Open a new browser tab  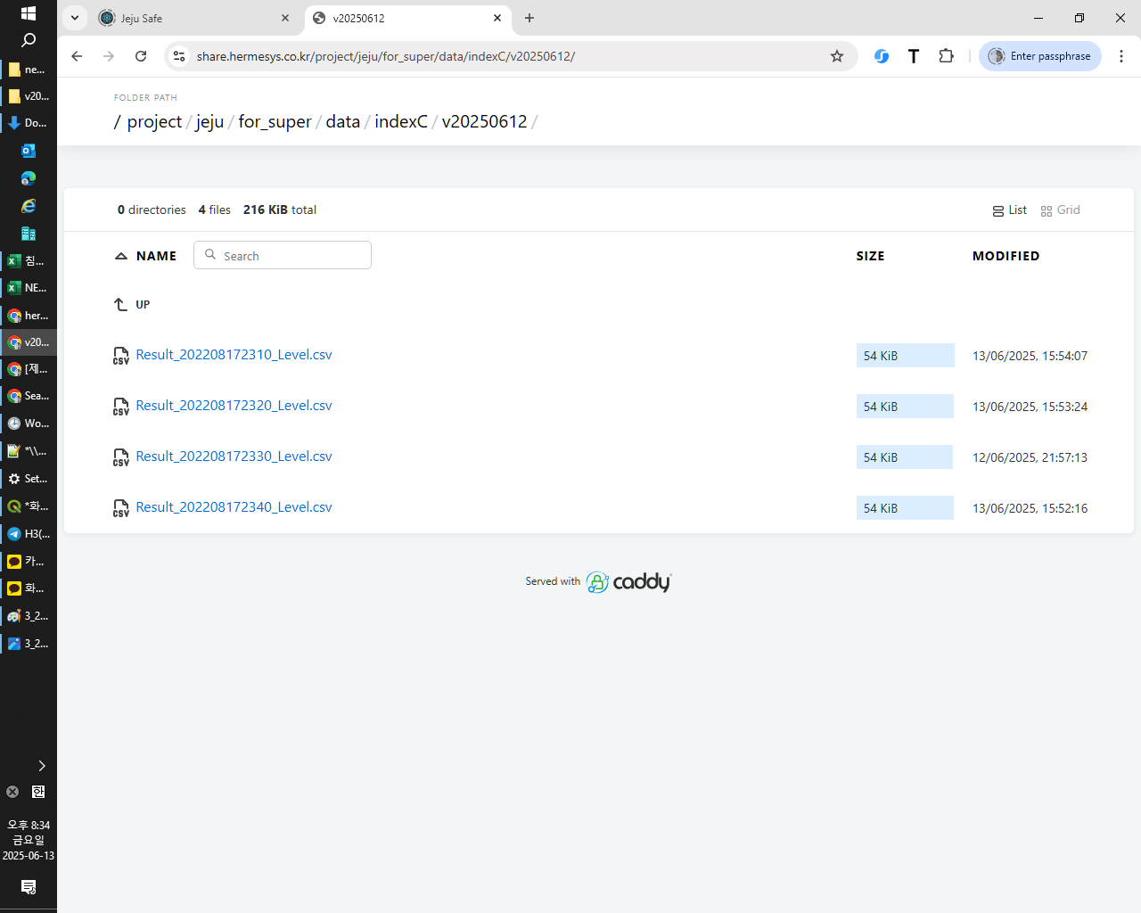pos(529,18)
